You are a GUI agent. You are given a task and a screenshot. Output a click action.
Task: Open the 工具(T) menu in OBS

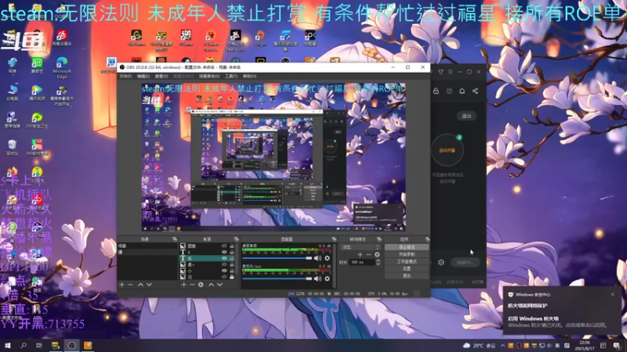[230, 76]
